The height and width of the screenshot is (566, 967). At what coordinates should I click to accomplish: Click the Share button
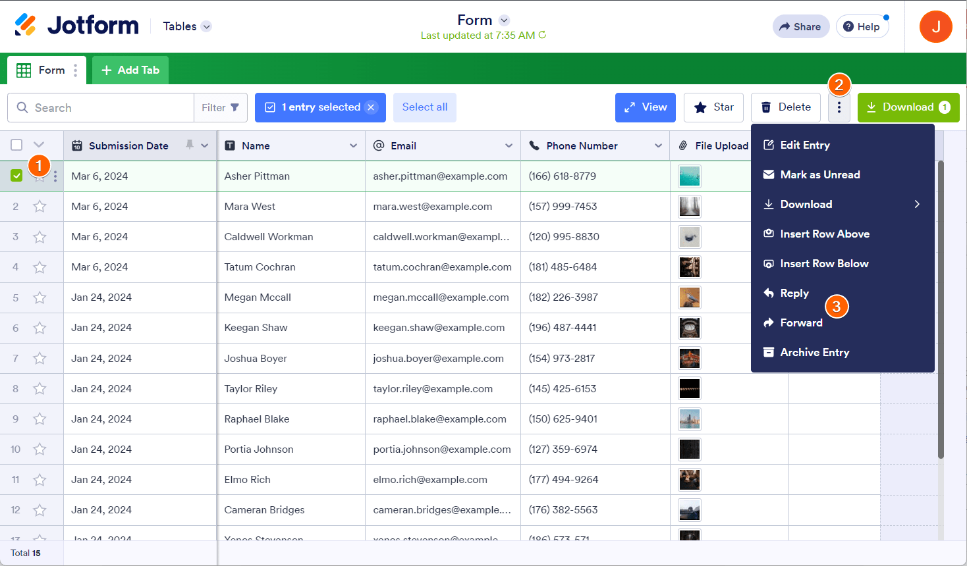800,26
